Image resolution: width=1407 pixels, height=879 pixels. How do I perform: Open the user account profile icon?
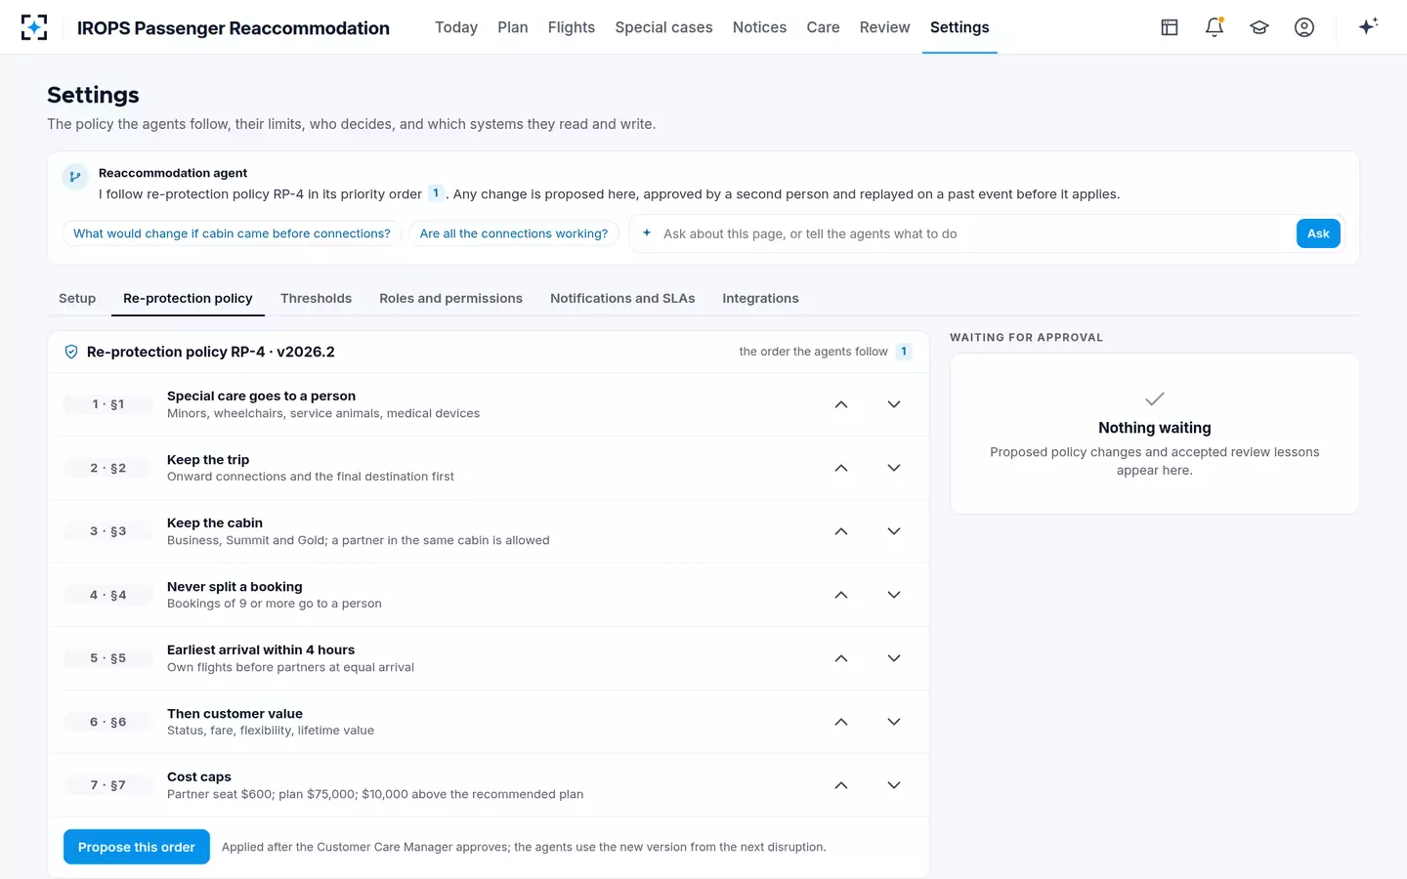(1304, 27)
